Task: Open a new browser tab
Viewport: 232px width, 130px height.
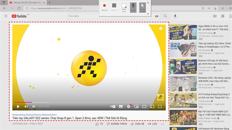Action: point(50,3)
